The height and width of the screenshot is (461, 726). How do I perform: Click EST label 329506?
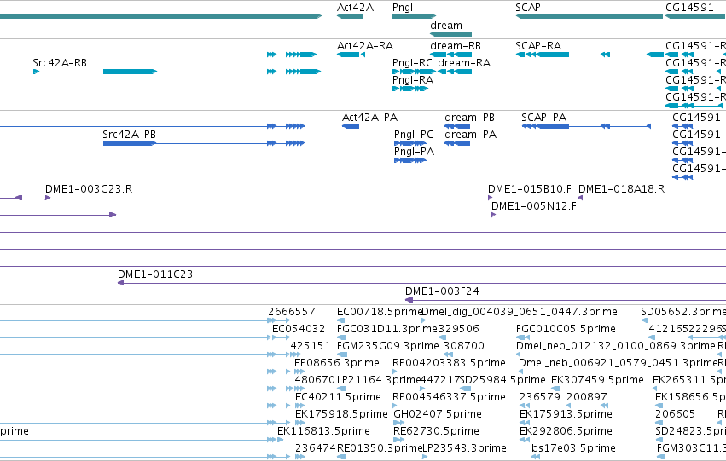tap(458, 329)
